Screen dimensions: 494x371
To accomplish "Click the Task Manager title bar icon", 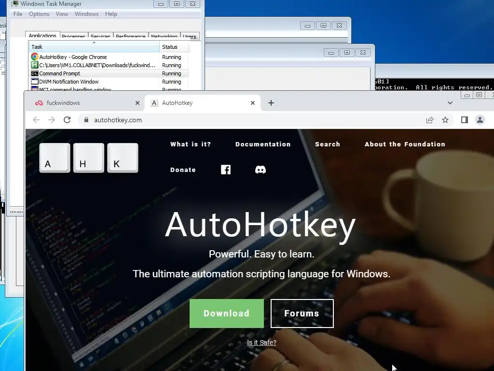I will (14, 3).
